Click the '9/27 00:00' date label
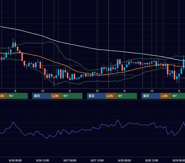The width and height of the screenshot is (185, 163). point(70,160)
